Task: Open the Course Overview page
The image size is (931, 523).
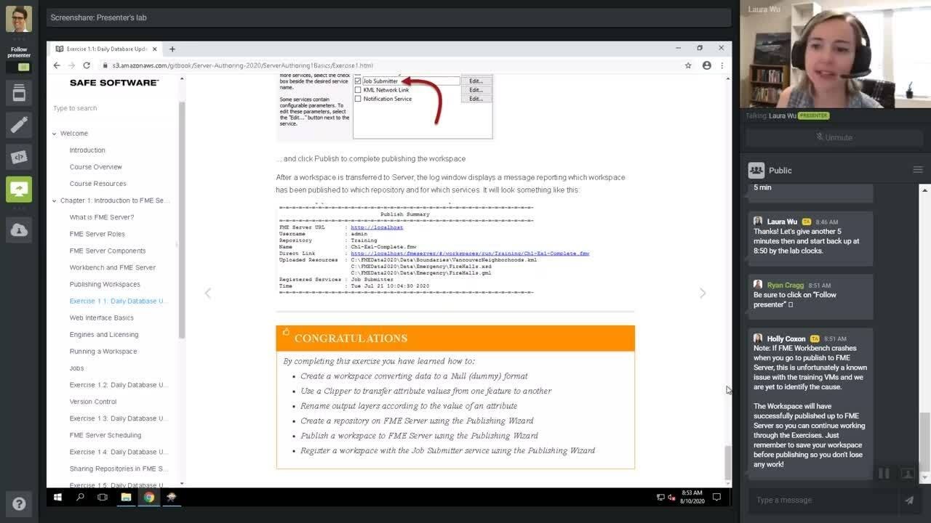Action: [x=96, y=167]
